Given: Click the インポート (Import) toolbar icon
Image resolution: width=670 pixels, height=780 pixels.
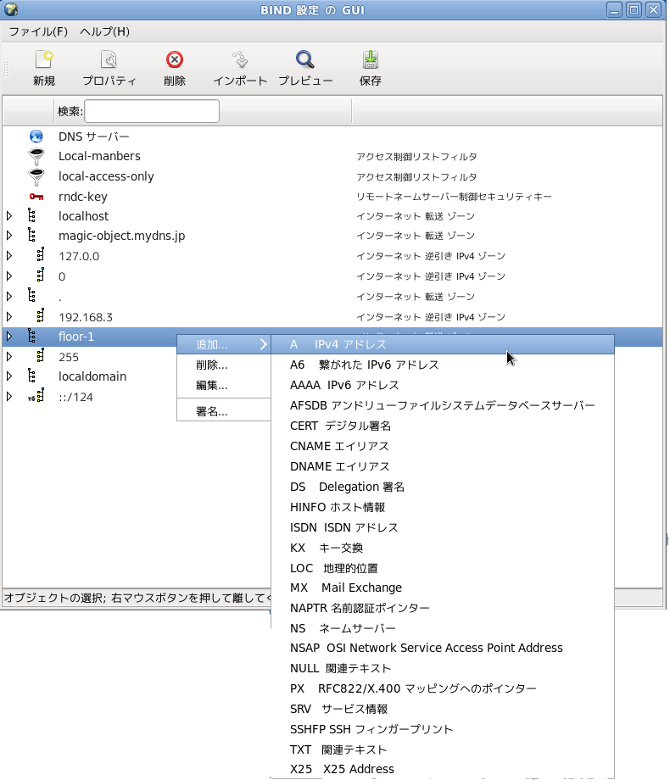Looking at the screenshot, I should click(240, 60).
